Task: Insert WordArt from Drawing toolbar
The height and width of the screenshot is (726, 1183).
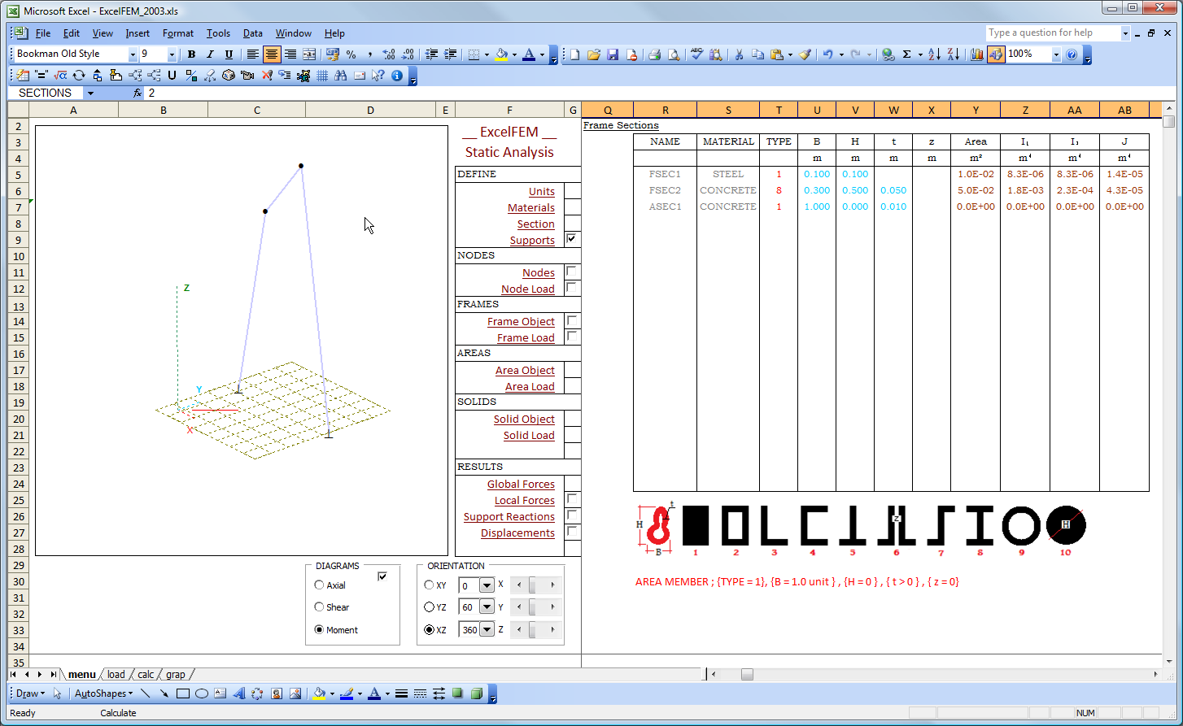Action: pyautogui.click(x=239, y=693)
